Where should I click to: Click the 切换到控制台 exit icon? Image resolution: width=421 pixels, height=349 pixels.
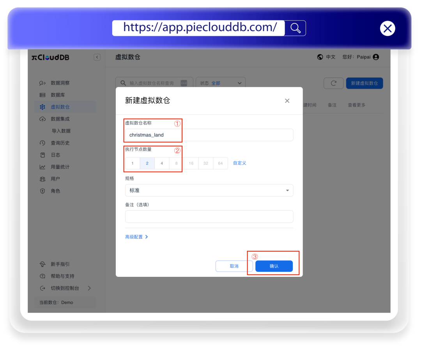(42, 288)
